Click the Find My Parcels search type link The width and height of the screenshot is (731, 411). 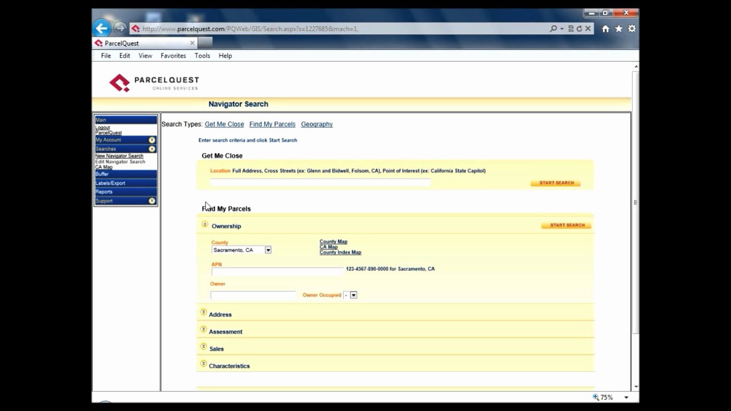pyautogui.click(x=272, y=124)
